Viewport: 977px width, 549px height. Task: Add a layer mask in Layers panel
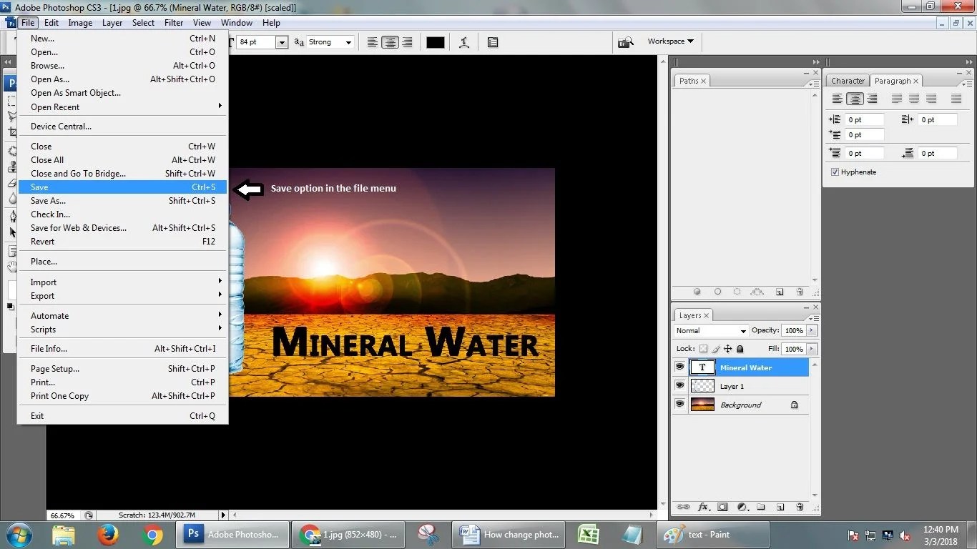pos(722,508)
